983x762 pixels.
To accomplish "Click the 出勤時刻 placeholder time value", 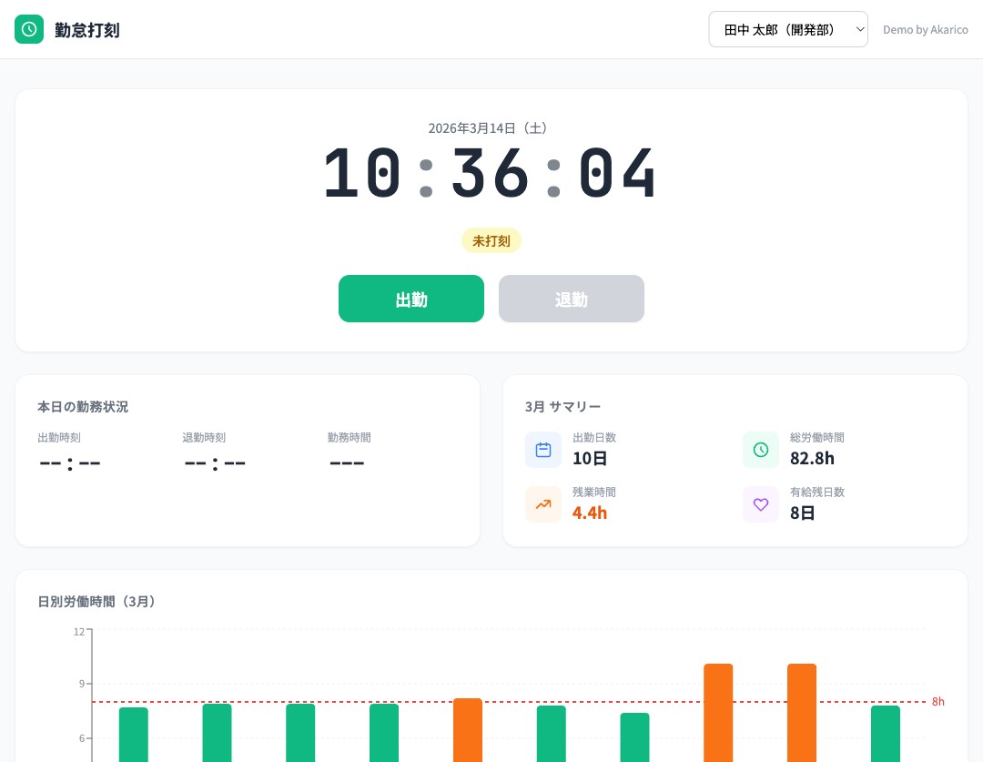I will coord(70,462).
